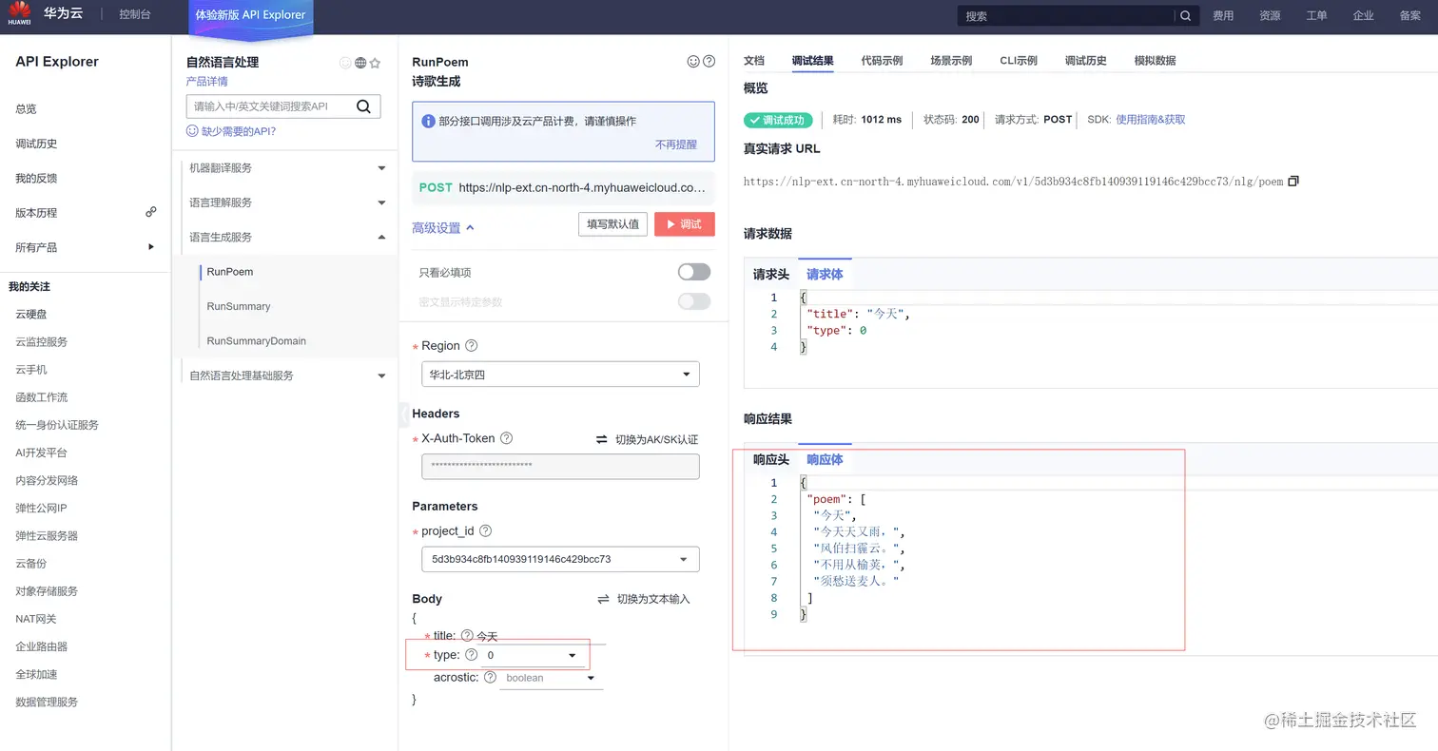Favorite 自然语言处理 with the star icon

point(375,63)
